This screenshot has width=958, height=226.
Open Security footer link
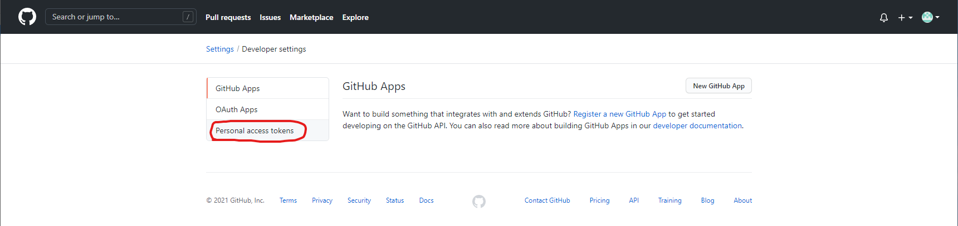pos(359,200)
